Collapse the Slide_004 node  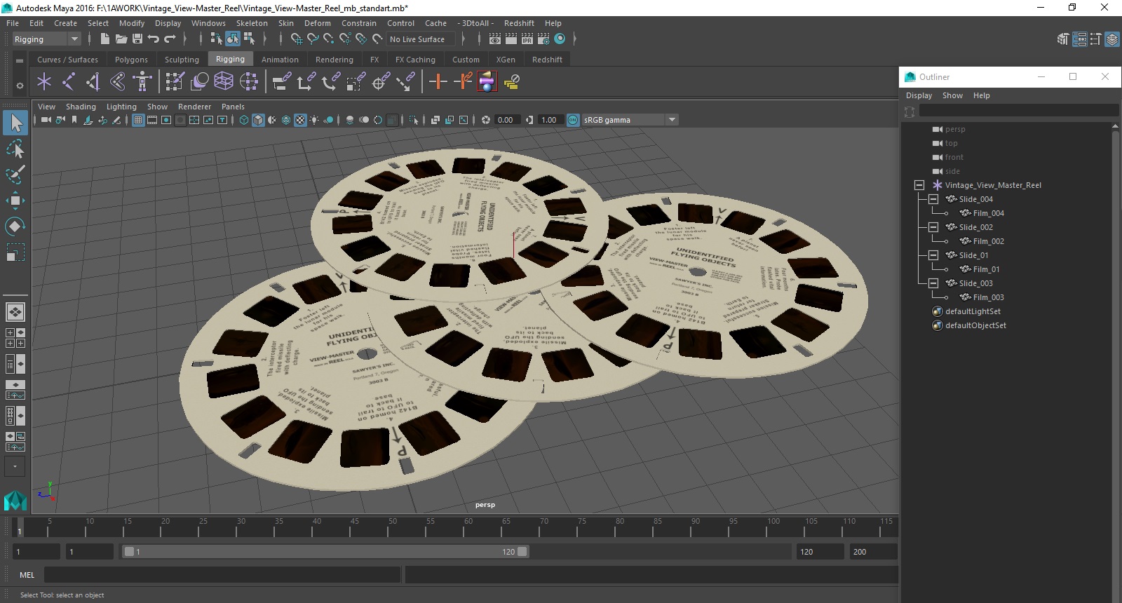coord(933,199)
